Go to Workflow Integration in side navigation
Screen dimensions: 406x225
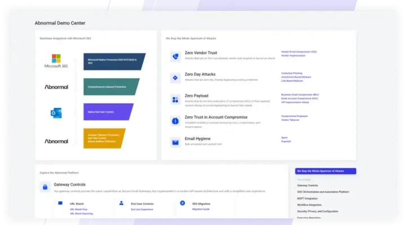click(309, 205)
